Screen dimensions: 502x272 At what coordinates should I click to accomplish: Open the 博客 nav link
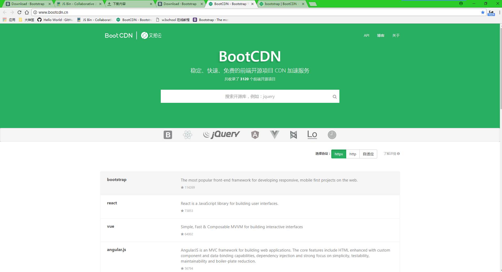pyautogui.click(x=381, y=35)
